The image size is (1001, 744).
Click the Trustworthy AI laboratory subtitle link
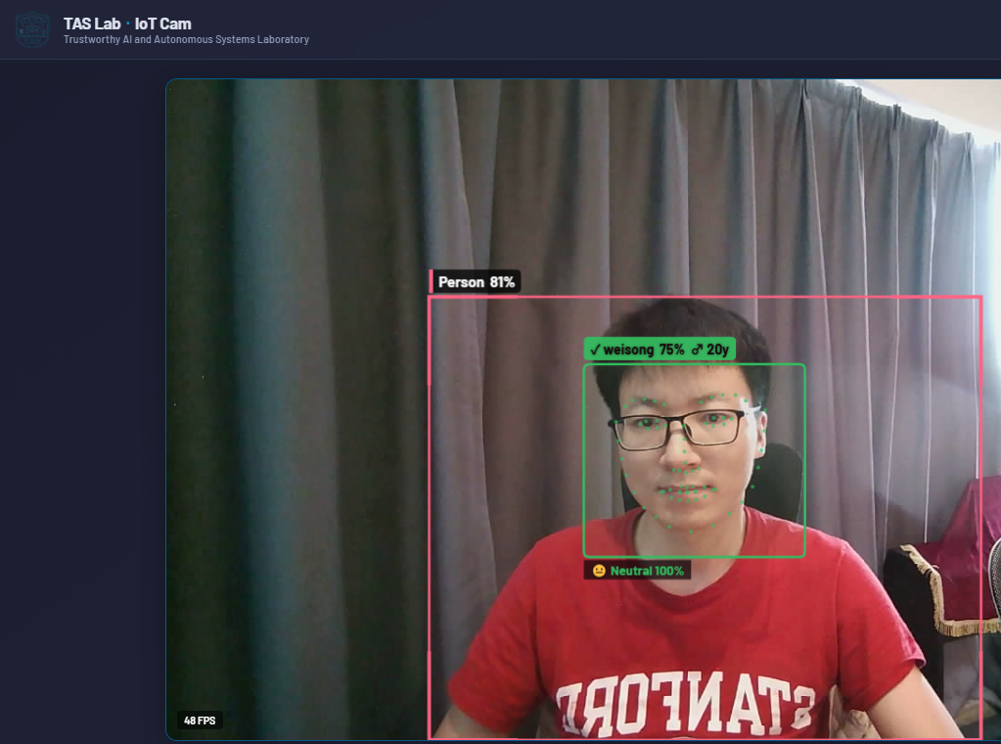click(x=184, y=39)
